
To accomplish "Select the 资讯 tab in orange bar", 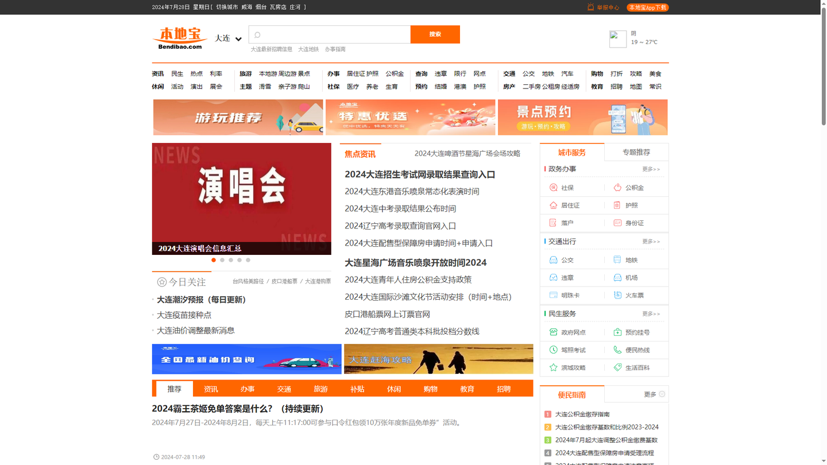I will 211,389.
